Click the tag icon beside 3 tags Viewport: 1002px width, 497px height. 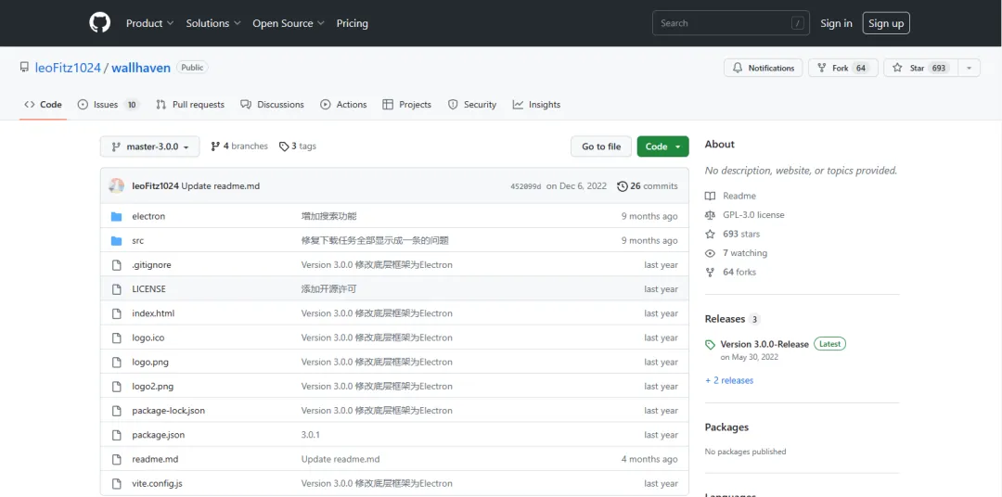[x=284, y=147]
